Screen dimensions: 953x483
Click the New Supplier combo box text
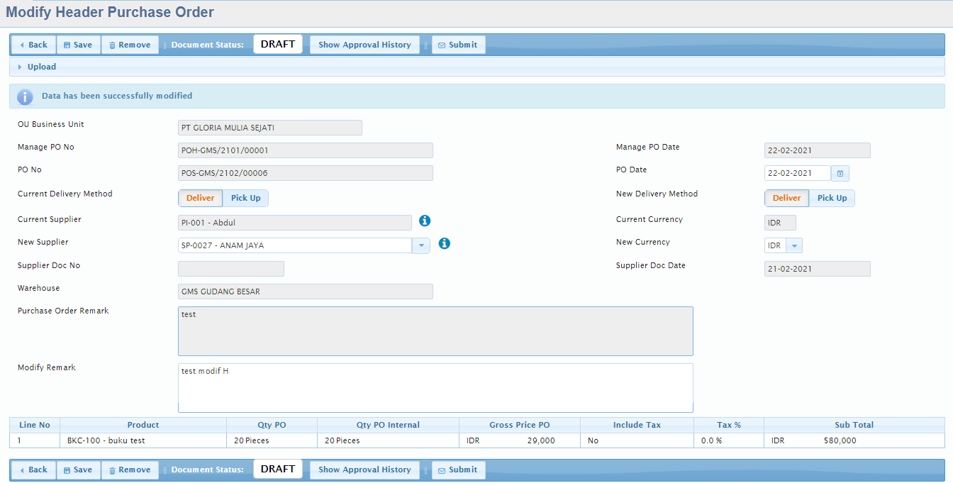pos(295,245)
